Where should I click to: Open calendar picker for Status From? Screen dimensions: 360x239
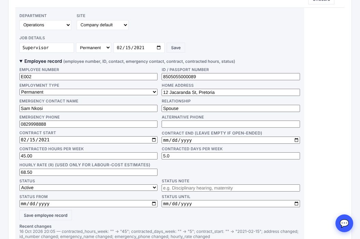(x=154, y=203)
